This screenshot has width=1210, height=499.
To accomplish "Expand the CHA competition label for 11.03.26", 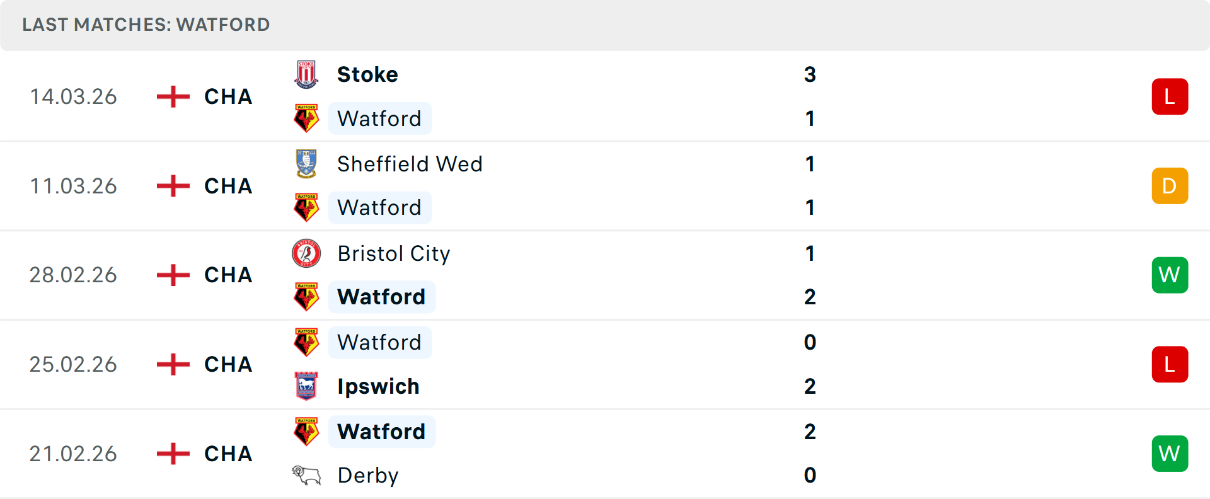I will click(228, 185).
